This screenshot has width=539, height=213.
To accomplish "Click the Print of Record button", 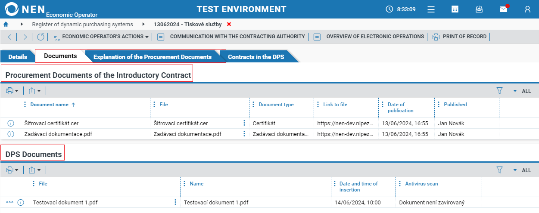I will click(x=464, y=37).
